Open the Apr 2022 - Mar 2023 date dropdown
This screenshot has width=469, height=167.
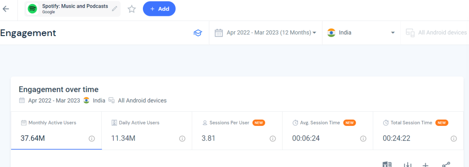[265, 33]
